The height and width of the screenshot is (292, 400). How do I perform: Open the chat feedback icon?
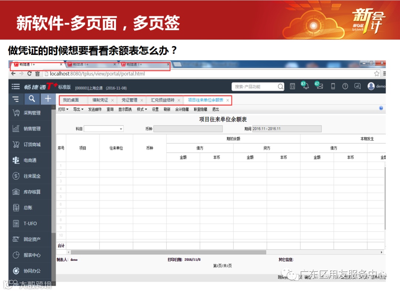point(357,86)
